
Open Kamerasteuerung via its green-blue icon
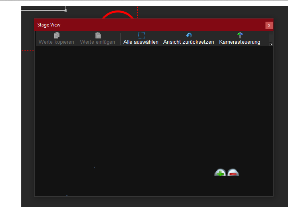[240, 35]
